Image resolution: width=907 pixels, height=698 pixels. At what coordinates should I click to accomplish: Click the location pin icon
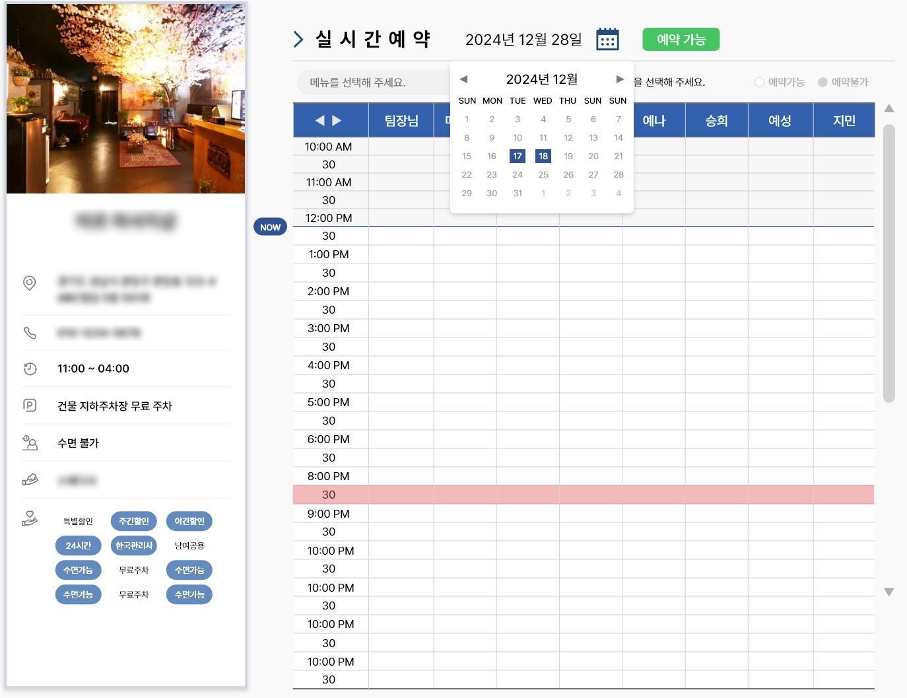[x=30, y=283]
